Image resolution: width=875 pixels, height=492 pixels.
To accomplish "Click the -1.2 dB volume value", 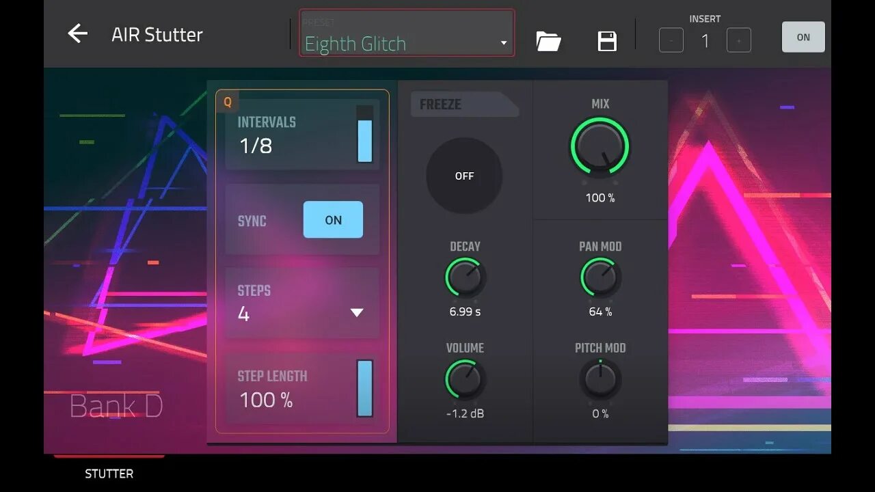I will [465, 413].
